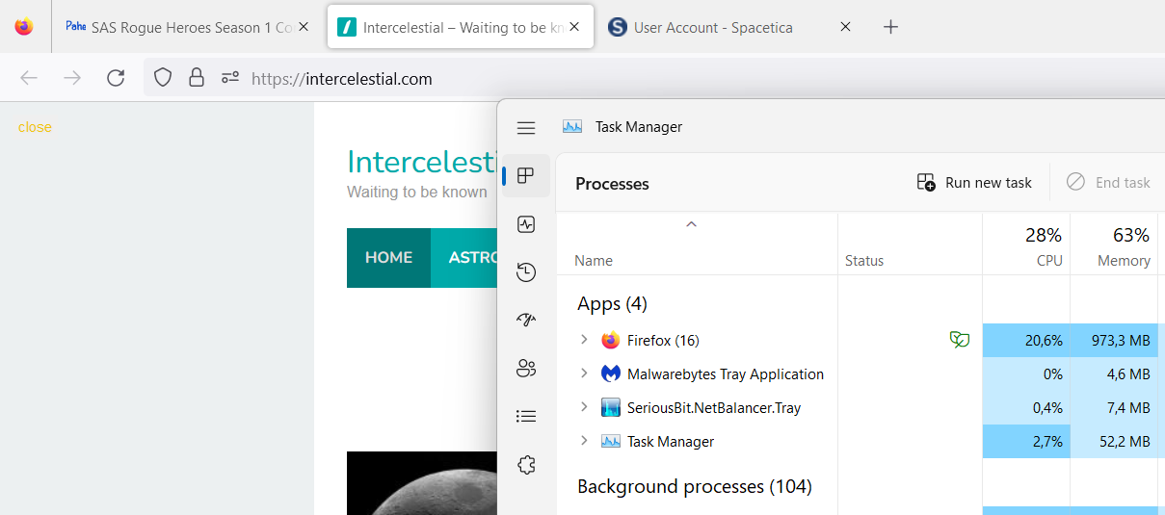
Task: Click the Firefox icon in Apps list
Action: coord(611,340)
